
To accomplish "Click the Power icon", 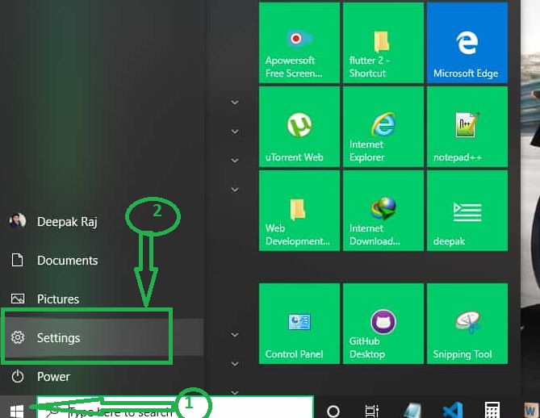I will coord(17,376).
